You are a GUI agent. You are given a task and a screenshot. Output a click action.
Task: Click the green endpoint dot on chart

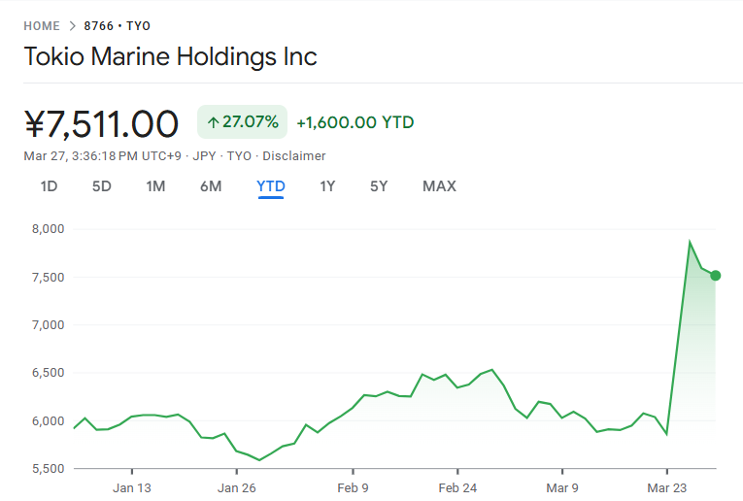click(x=716, y=276)
